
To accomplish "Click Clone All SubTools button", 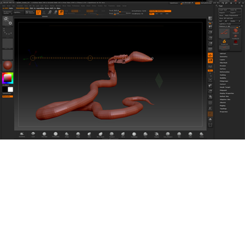I will (230, 18).
